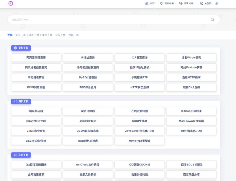
Task: Open 音乐文件解锁 tool
Action: click(x=88, y=175)
